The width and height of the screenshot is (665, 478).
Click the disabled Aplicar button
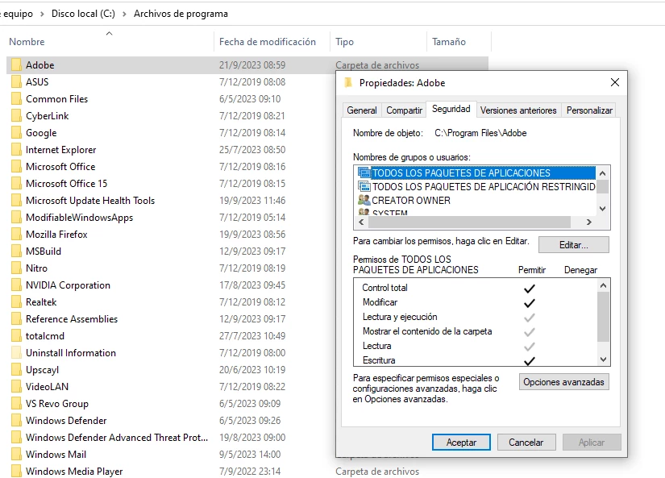(x=591, y=443)
